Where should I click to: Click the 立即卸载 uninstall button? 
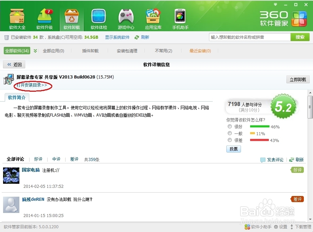[x=298, y=79]
